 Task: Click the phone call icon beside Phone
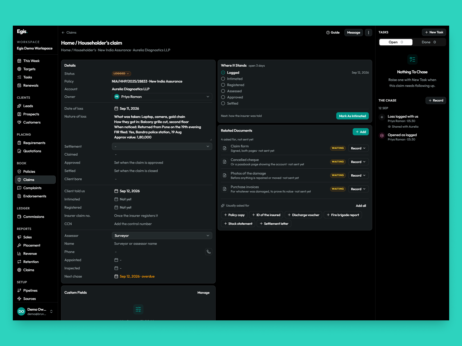[209, 252]
